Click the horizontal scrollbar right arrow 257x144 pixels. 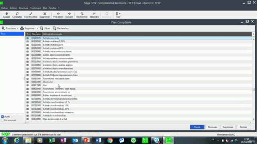[250, 122]
